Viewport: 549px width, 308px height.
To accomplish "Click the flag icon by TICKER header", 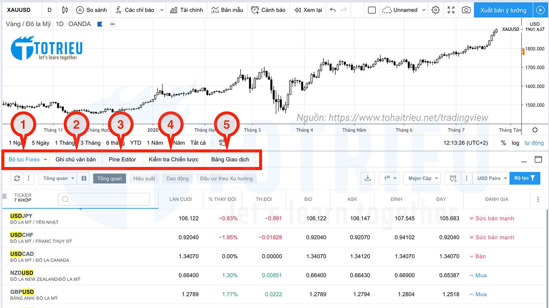I will [5, 197].
